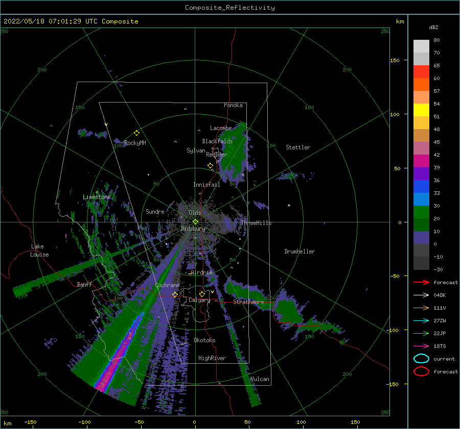Click the white 04DK arrow in legend
The image size is (460, 429).
(x=421, y=295)
